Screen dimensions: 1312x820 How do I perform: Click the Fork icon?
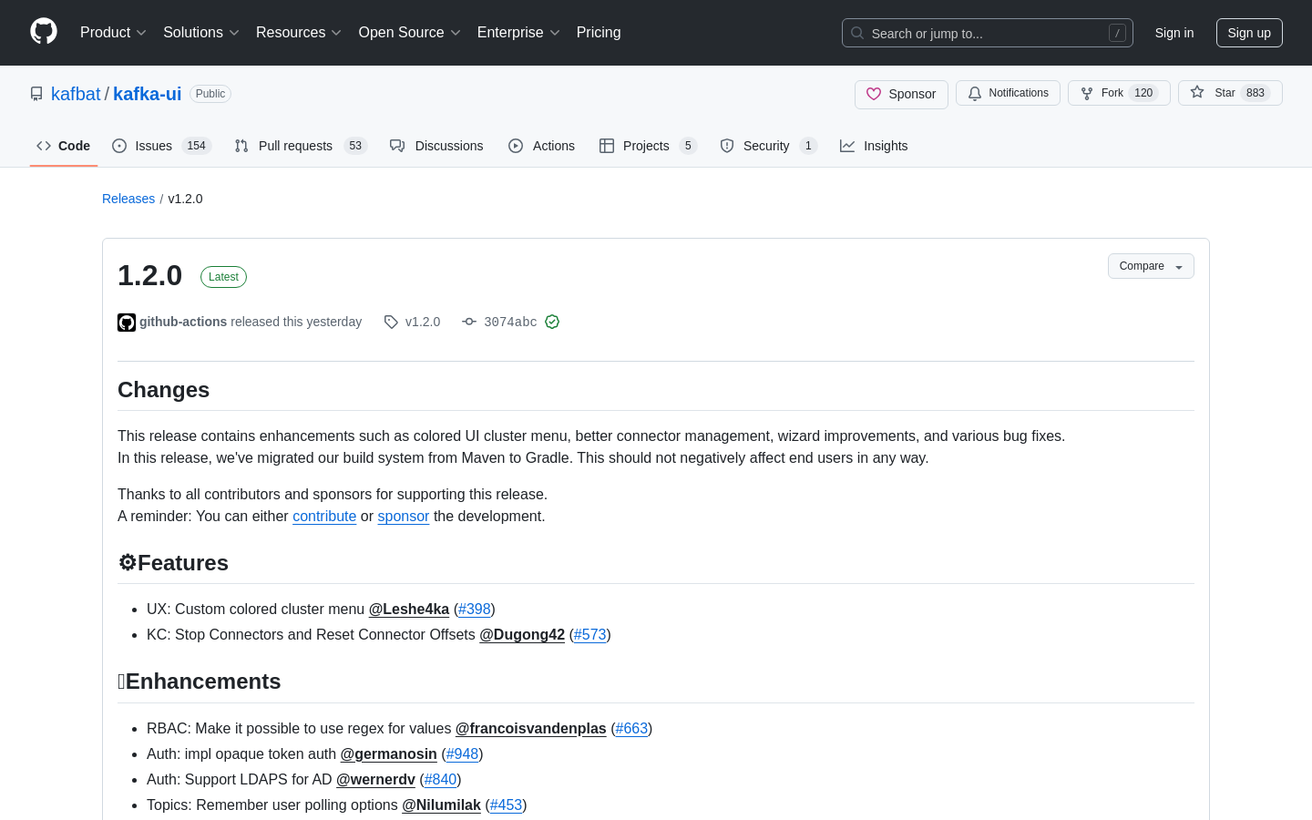pos(1087,93)
